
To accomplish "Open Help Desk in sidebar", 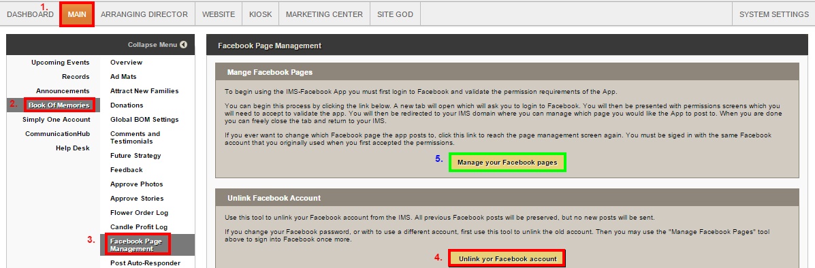I will [x=73, y=148].
